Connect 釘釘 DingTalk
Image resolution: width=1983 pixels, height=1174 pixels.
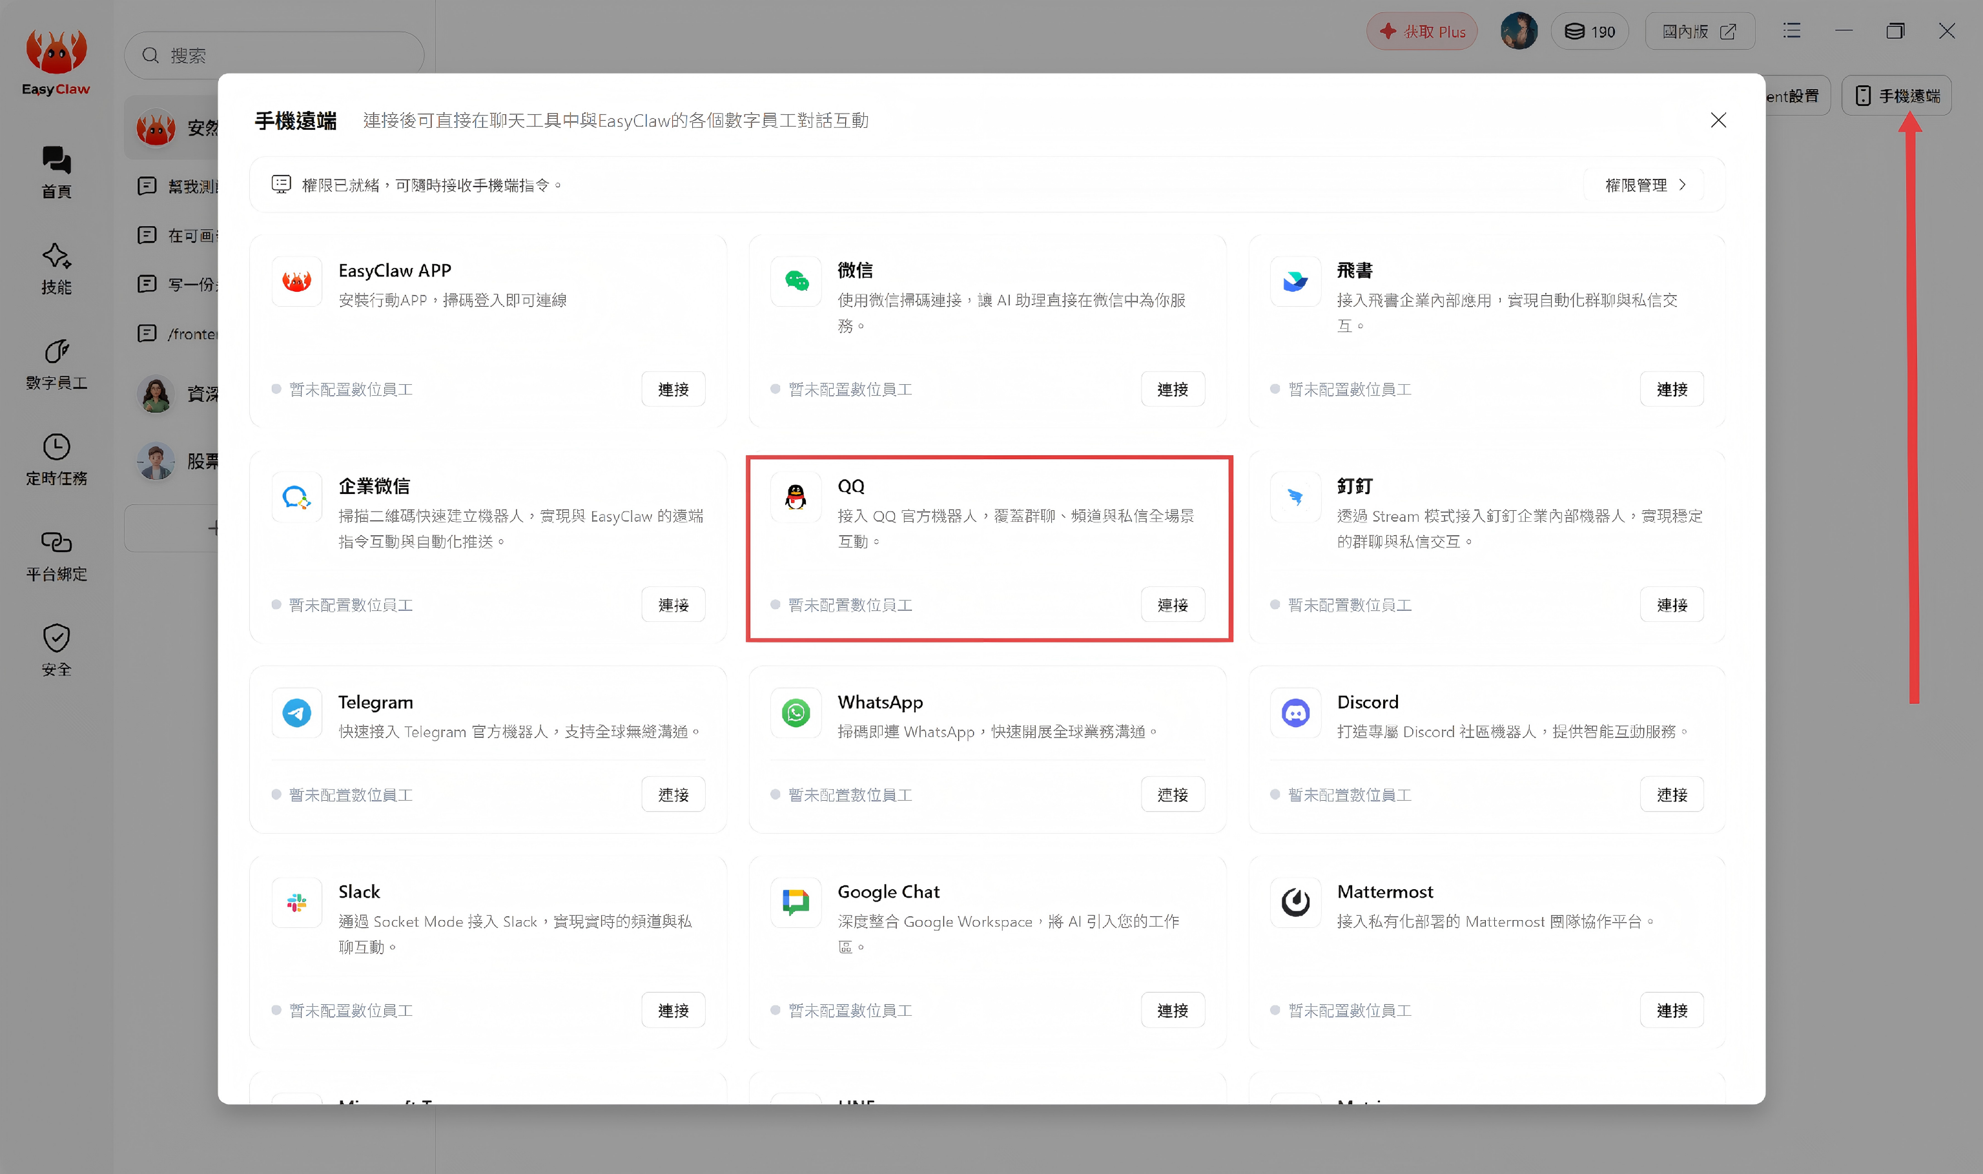(x=1672, y=605)
